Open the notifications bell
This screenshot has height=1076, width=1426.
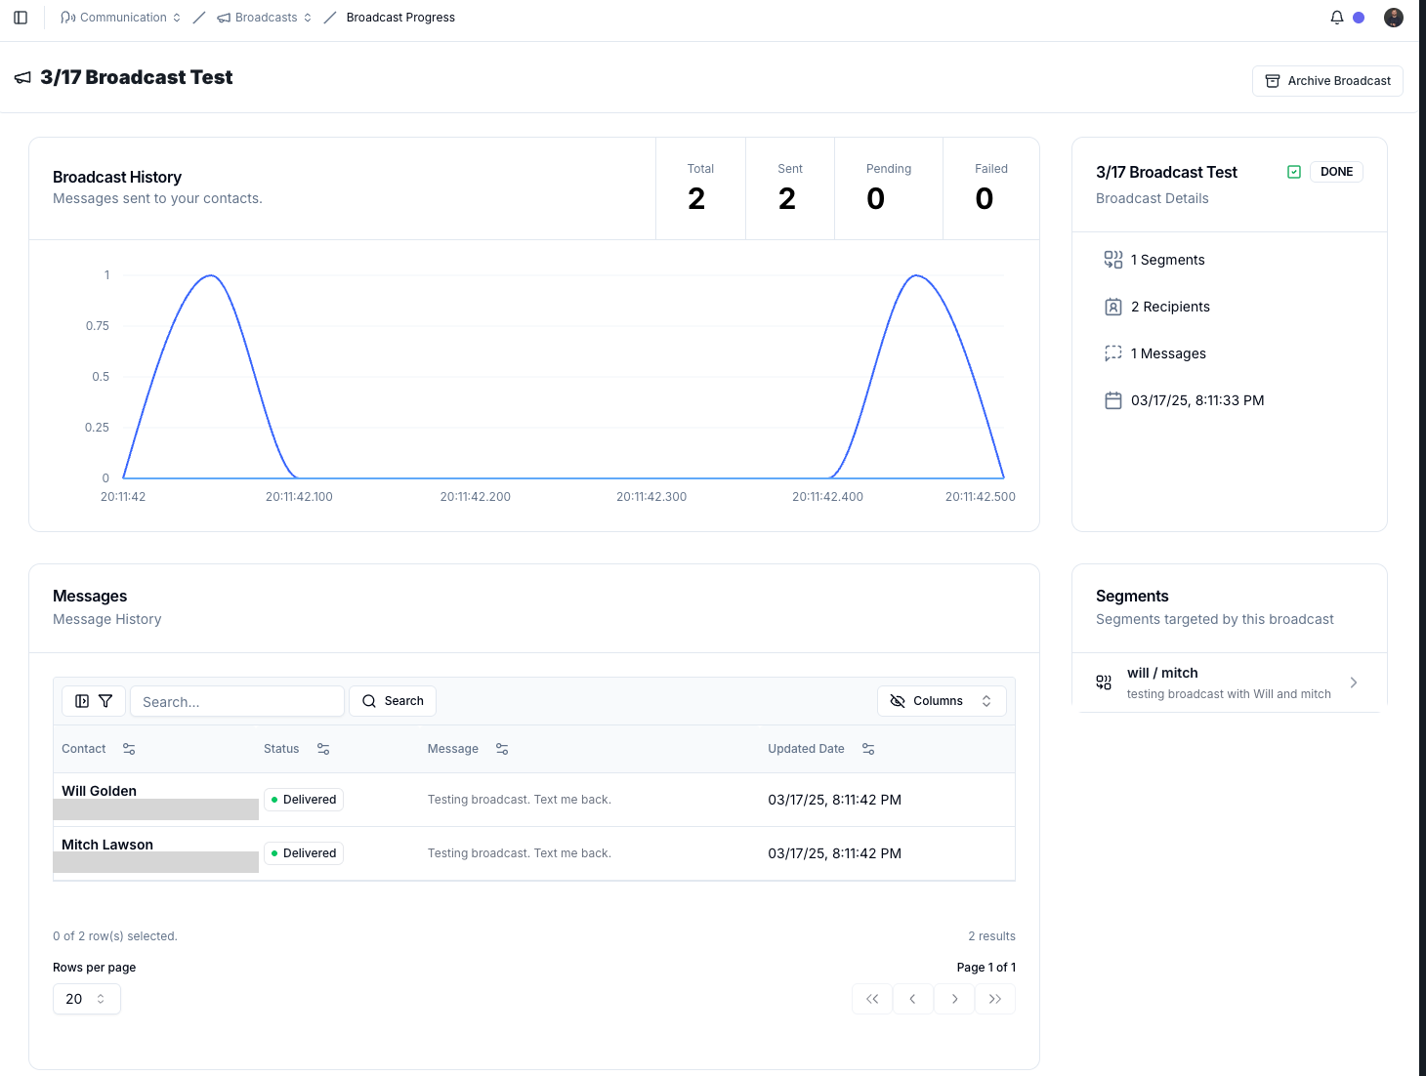(x=1337, y=18)
